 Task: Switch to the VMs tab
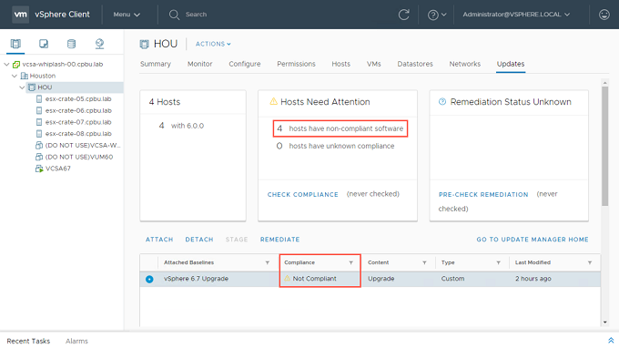374,64
